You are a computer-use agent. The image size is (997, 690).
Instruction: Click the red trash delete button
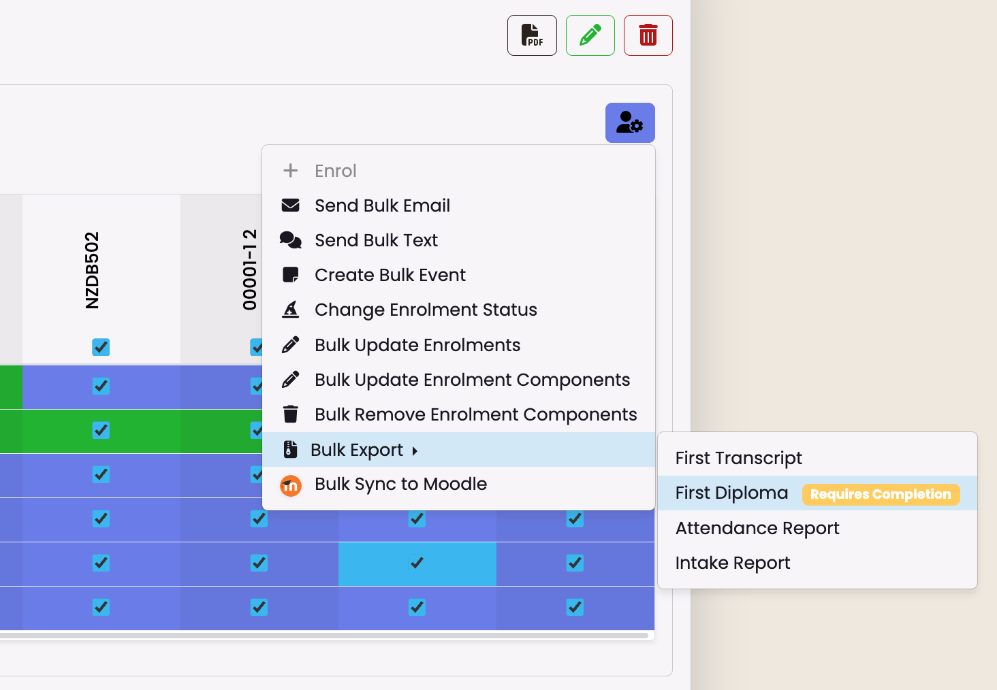point(648,35)
